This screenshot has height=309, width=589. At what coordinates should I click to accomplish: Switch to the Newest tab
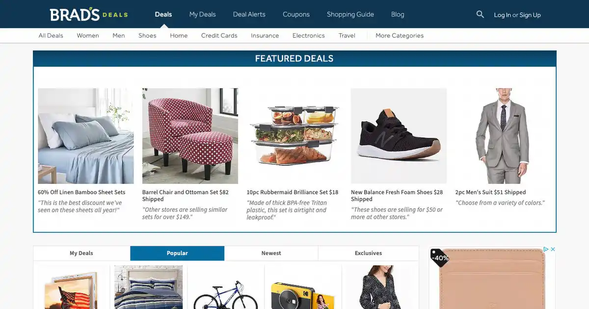(271, 253)
